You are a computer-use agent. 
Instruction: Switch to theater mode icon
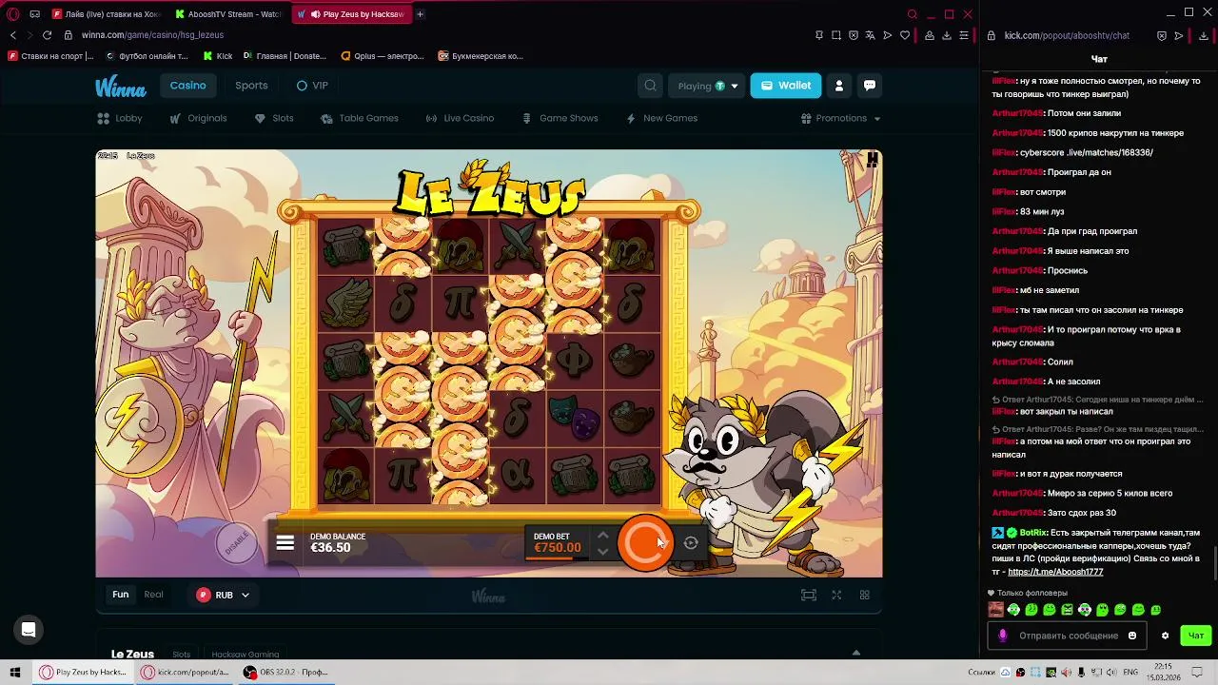click(809, 595)
